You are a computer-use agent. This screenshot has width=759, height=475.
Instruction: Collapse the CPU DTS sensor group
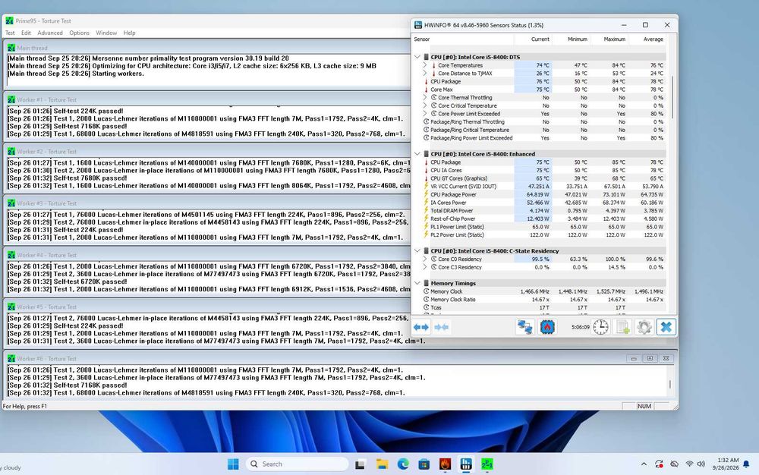click(x=417, y=57)
